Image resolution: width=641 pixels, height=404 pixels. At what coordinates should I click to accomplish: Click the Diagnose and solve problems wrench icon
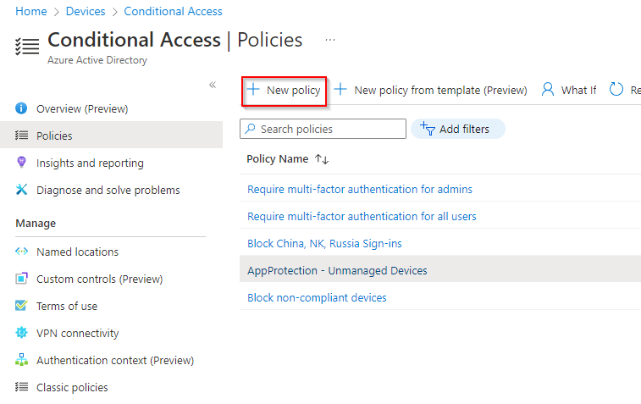(x=22, y=190)
